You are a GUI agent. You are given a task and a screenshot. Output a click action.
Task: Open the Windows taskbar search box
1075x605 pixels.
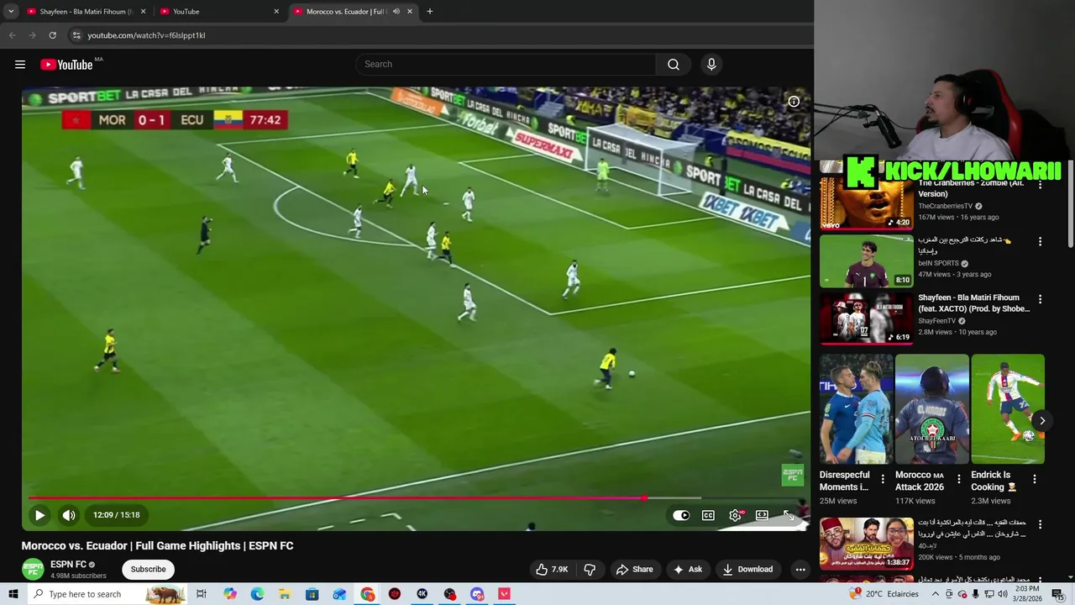[x=105, y=594]
